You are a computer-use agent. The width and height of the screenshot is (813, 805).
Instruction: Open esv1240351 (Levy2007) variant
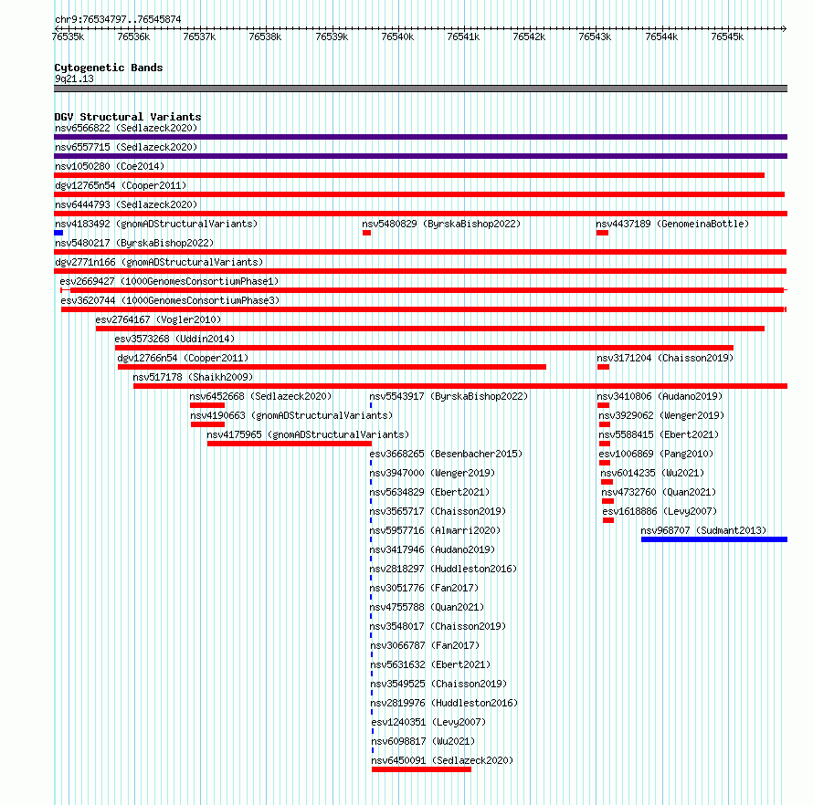pyautogui.click(x=428, y=722)
